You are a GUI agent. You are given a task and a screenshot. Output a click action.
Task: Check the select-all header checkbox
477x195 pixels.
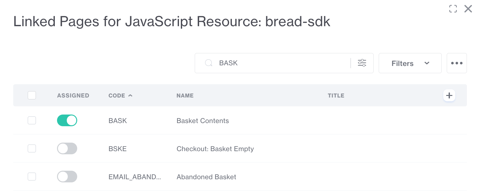(32, 95)
